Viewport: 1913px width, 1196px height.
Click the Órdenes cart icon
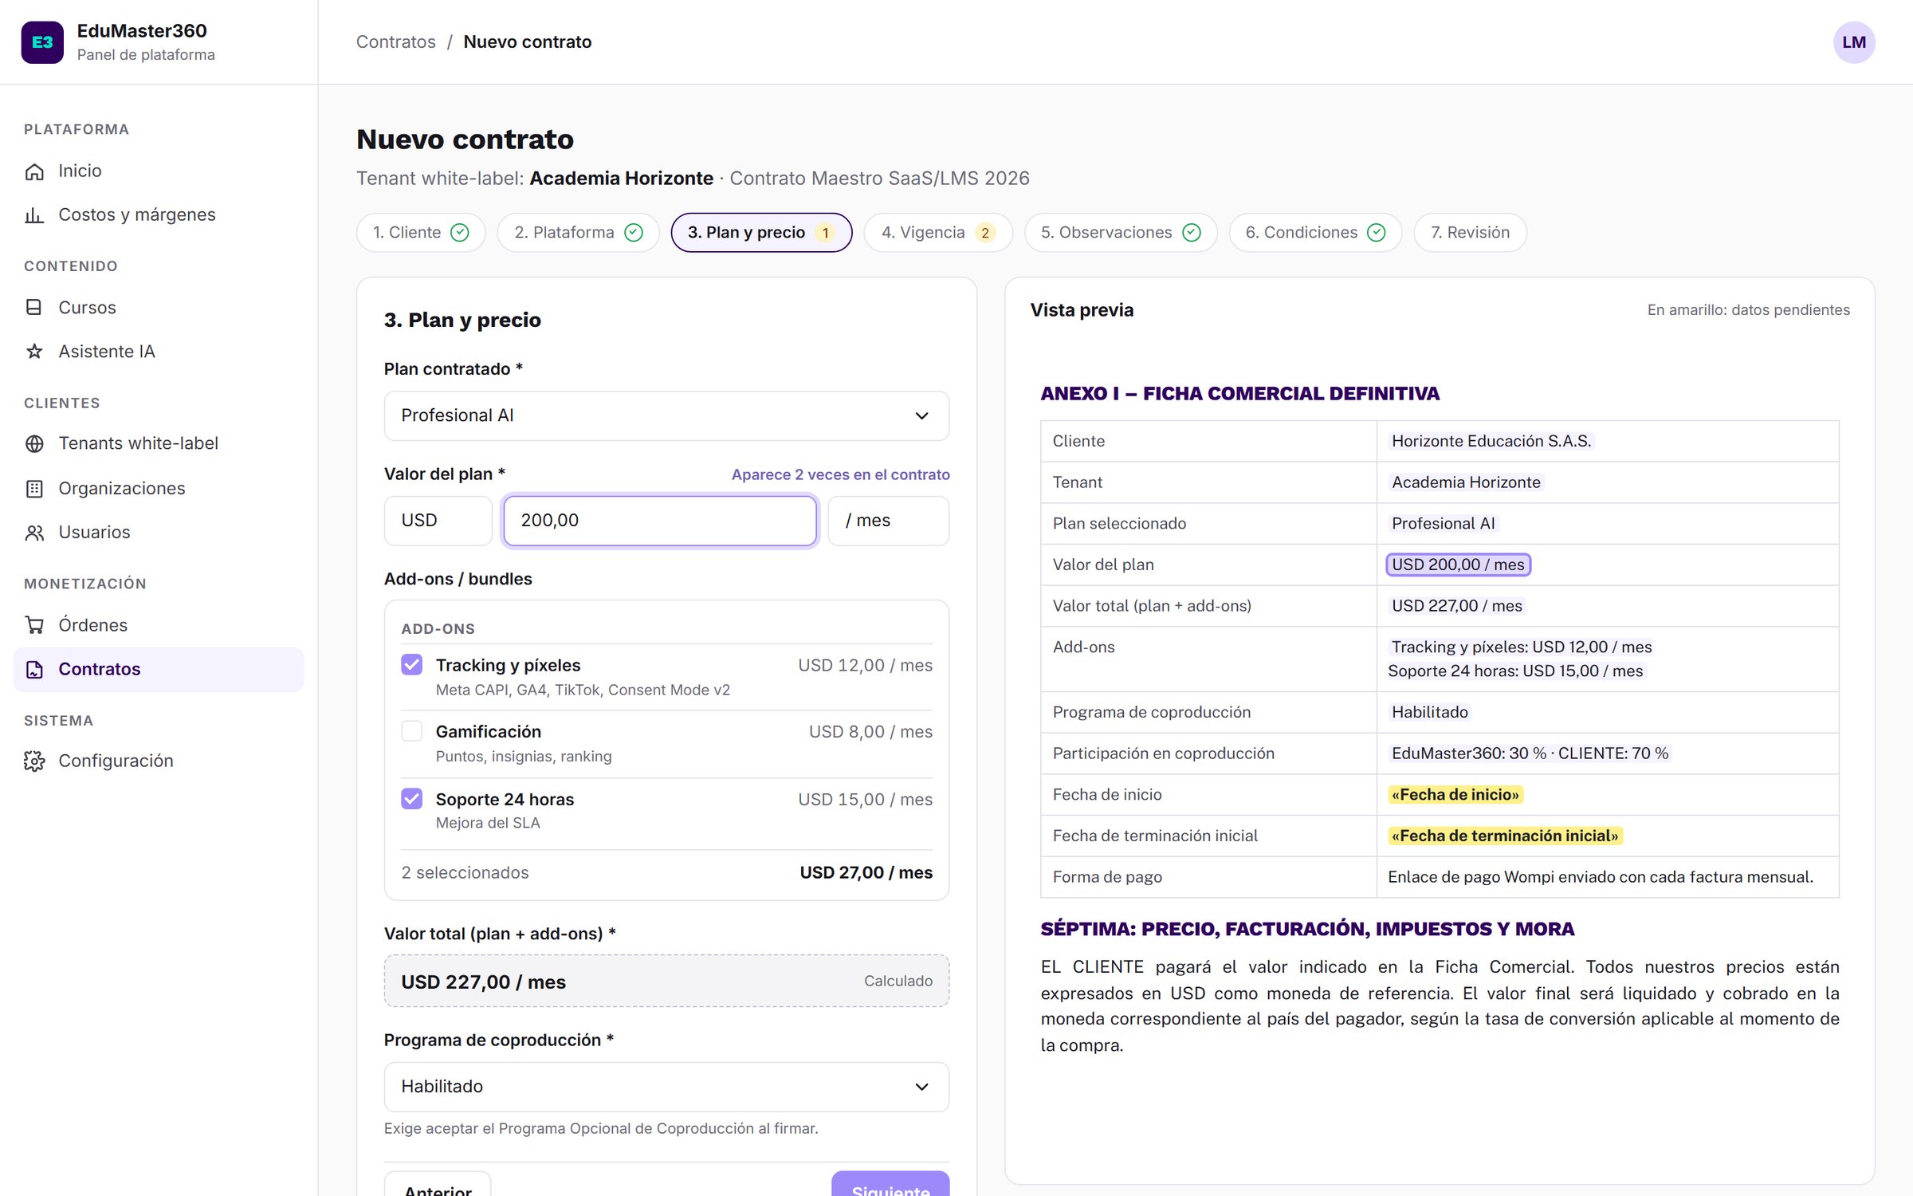coord(34,625)
